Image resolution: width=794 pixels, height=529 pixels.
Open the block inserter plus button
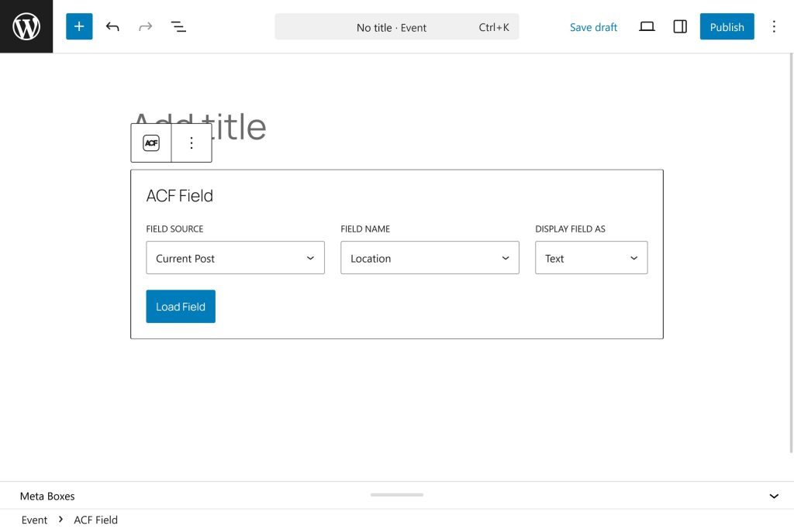coord(79,26)
